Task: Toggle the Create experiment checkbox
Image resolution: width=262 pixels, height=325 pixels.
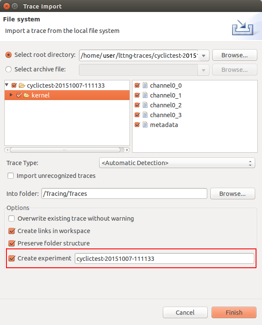Action: [x=12, y=258]
